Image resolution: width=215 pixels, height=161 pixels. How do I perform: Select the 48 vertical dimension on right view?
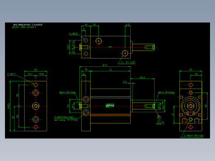[x=206, y=106]
